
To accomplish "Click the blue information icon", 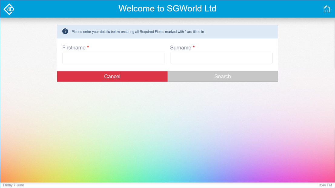I will coord(65,31).
